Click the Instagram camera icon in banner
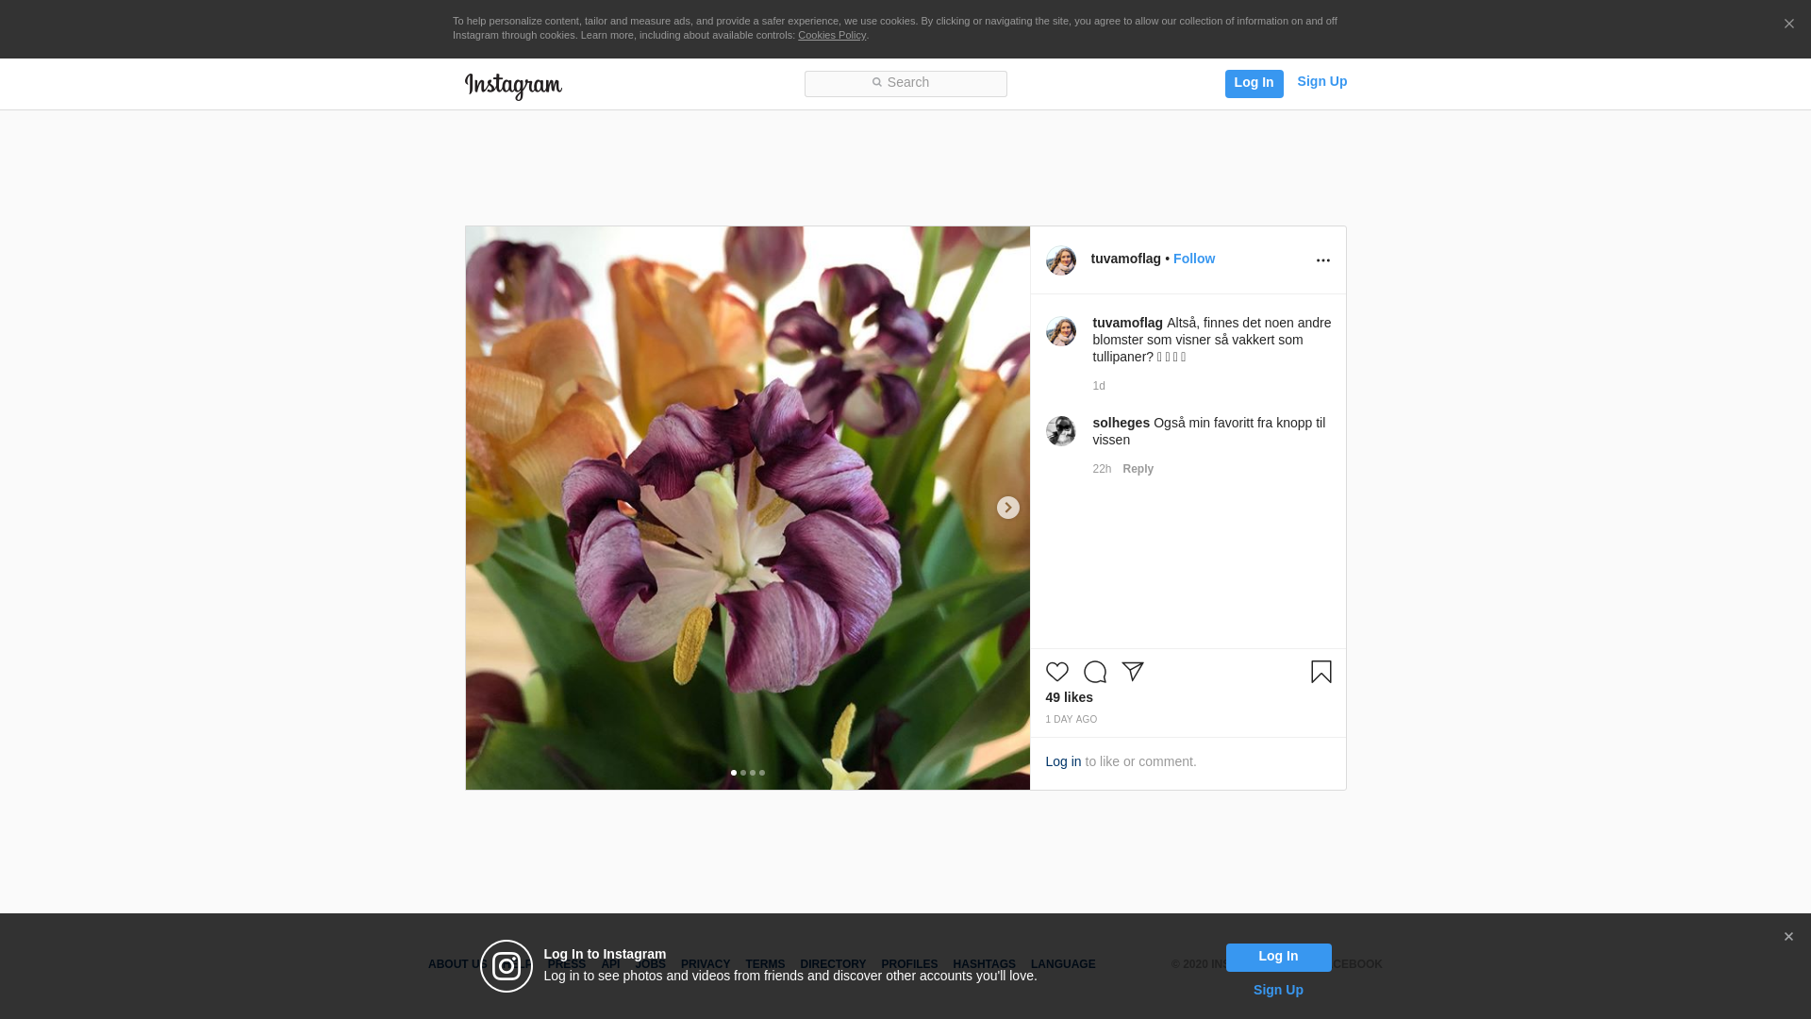 tap(507, 966)
